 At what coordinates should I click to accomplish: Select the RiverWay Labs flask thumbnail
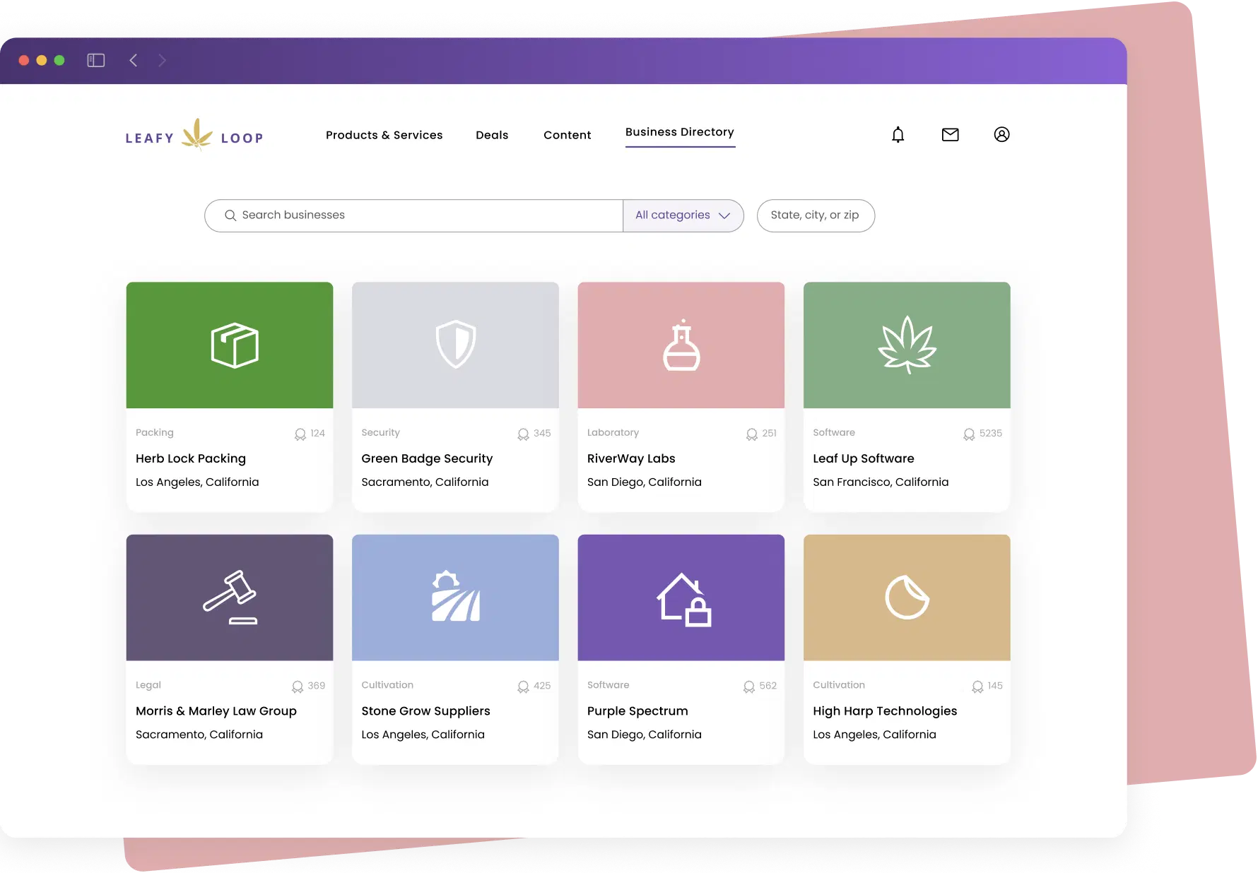click(681, 345)
